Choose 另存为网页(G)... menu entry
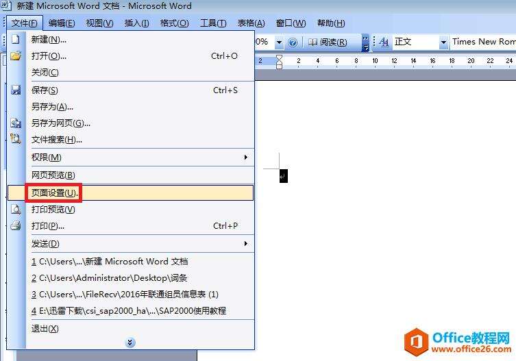516x361 pixels. click(130, 123)
